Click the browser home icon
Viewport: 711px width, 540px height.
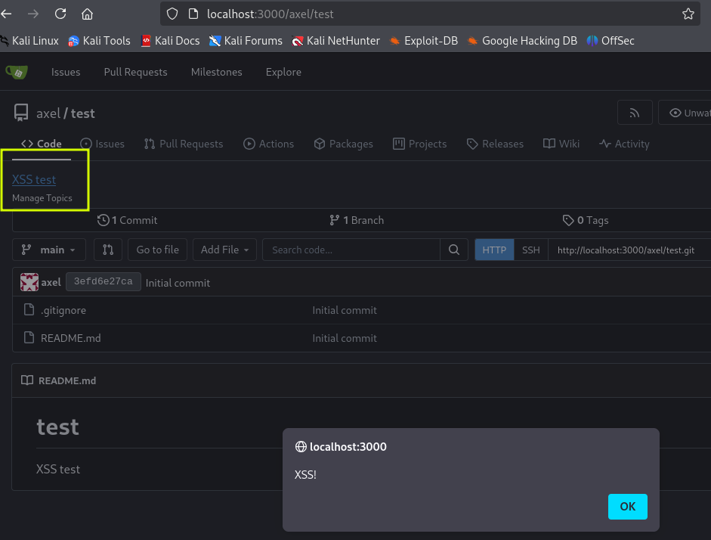87,14
